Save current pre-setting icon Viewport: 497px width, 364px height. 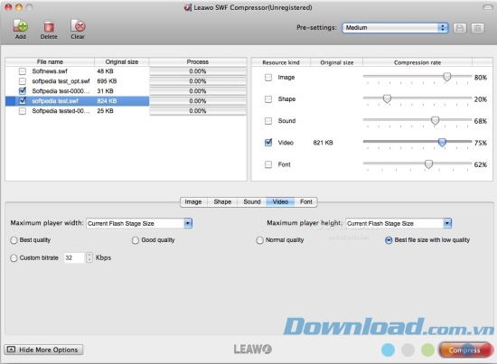coord(460,28)
